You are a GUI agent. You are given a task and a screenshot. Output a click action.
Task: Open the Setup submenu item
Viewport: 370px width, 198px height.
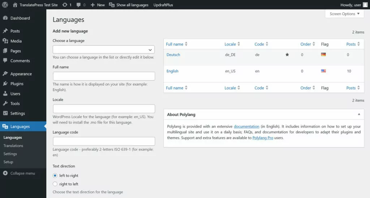click(x=8, y=162)
